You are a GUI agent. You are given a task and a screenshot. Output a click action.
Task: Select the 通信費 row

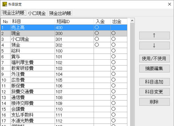(x=64, y=98)
